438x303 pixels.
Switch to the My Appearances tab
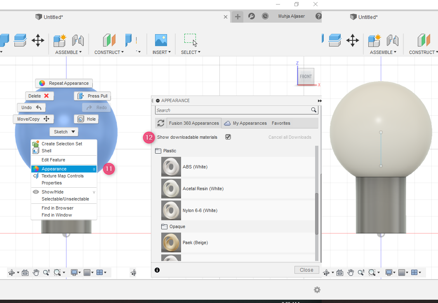249,123
